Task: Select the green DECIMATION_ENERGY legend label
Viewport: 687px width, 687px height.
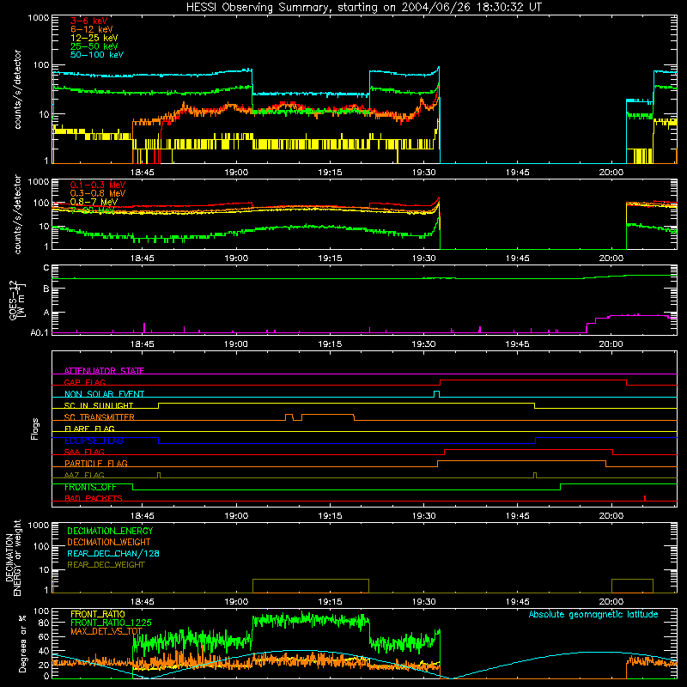Action: [x=110, y=531]
